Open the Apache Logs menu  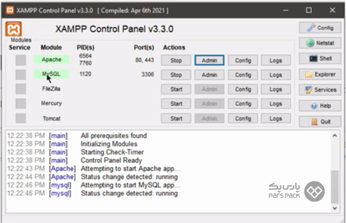pos(276,60)
